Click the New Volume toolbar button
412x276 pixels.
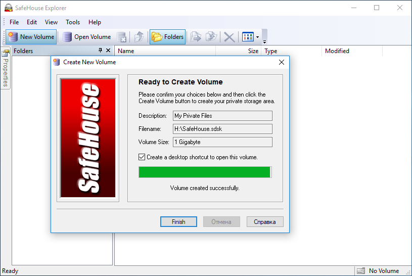[x=31, y=37]
